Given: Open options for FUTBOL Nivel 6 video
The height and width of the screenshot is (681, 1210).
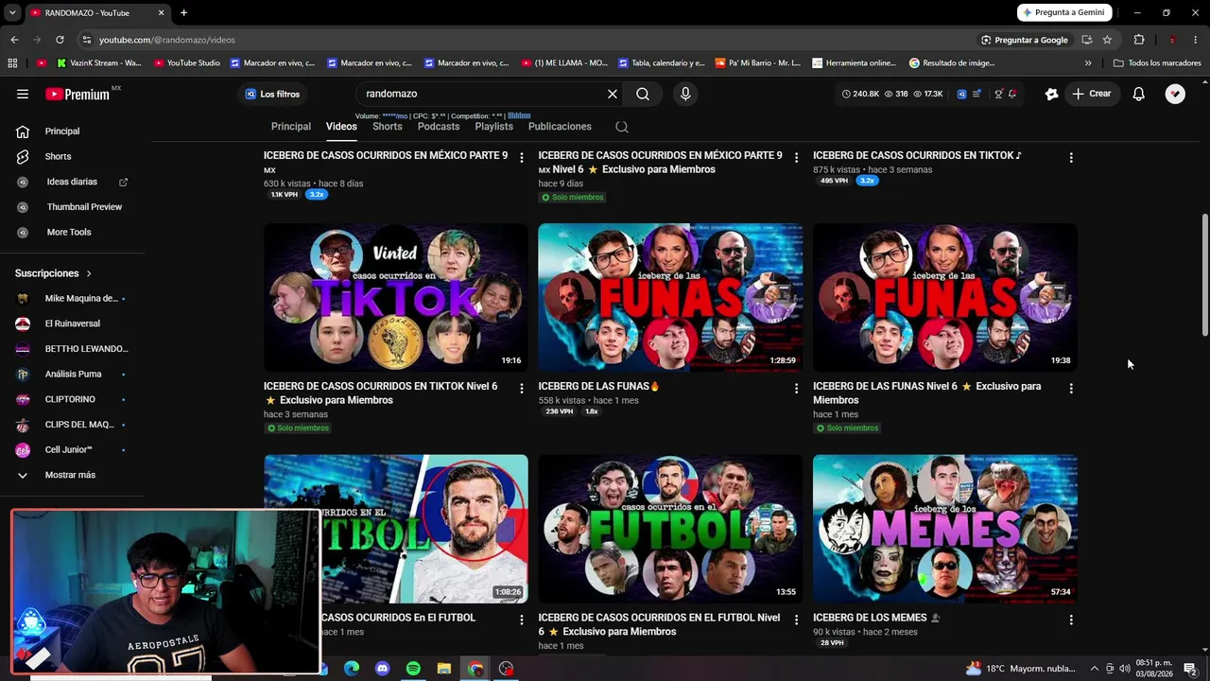Looking at the screenshot, I should (x=796, y=620).
